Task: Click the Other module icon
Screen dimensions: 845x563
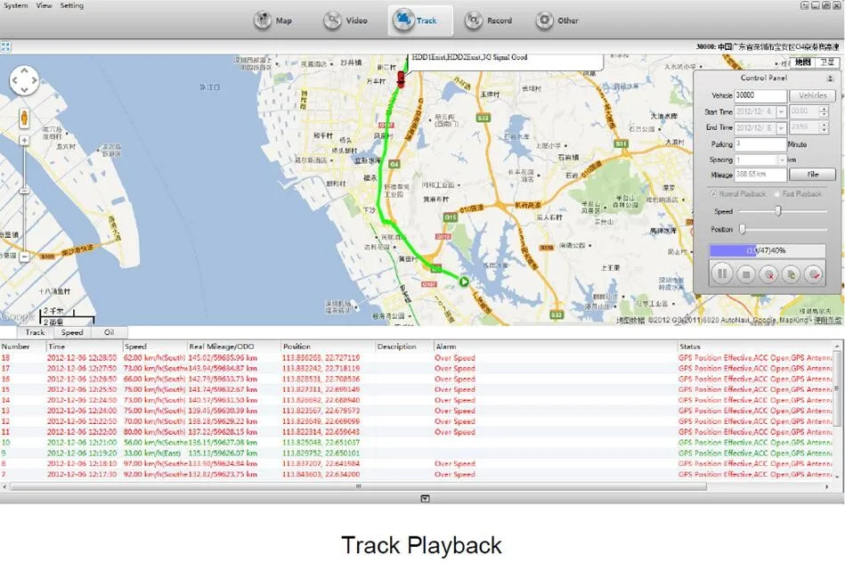Action: click(x=557, y=20)
